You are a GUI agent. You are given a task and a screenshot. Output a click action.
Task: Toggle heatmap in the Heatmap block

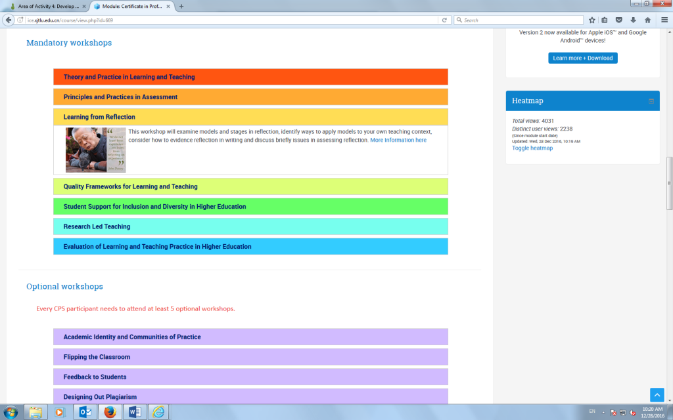pyautogui.click(x=532, y=148)
